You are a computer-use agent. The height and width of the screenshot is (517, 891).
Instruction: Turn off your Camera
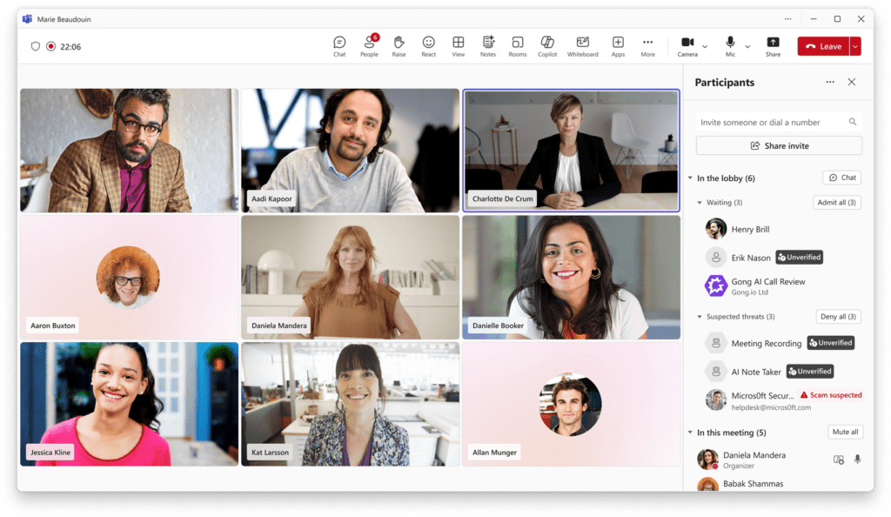tap(686, 45)
